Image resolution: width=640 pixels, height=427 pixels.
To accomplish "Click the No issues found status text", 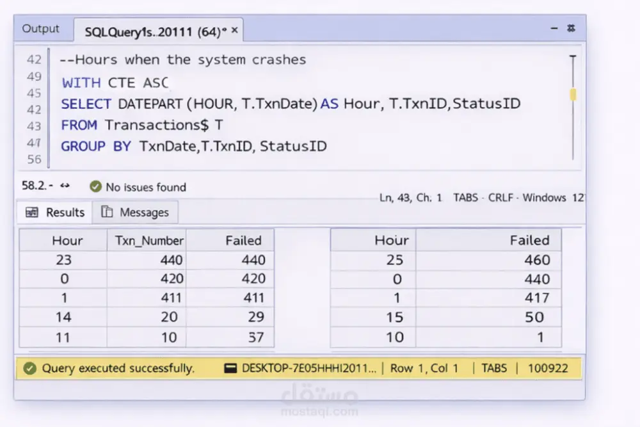I will tap(146, 187).
